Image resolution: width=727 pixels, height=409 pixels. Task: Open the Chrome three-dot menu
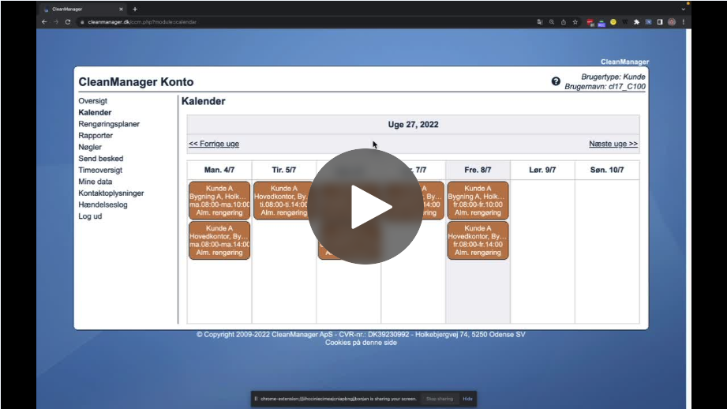point(684,22)
